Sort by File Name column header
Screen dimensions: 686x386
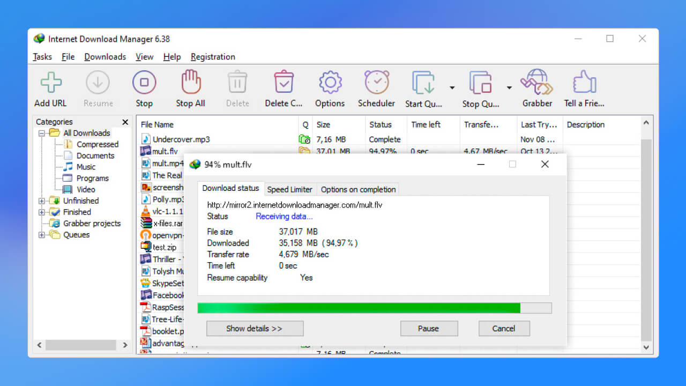pyautogui.click(x=217, y=124)
